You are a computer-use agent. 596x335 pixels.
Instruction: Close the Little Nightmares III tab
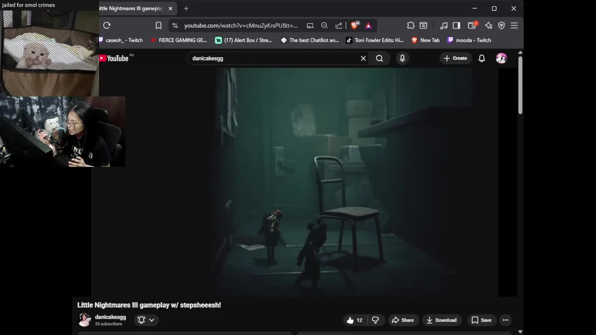(x=170, y=8)
